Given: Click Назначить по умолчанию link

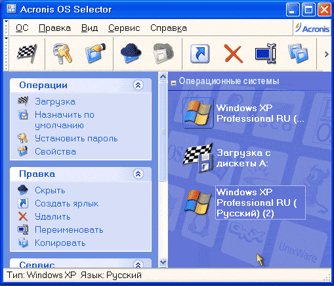Looking at the screenshot, I should pos(64,120).
